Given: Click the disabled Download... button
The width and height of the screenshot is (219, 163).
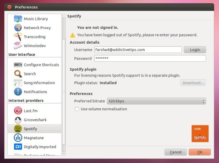Looking at the screenshot, I should 193,83.
